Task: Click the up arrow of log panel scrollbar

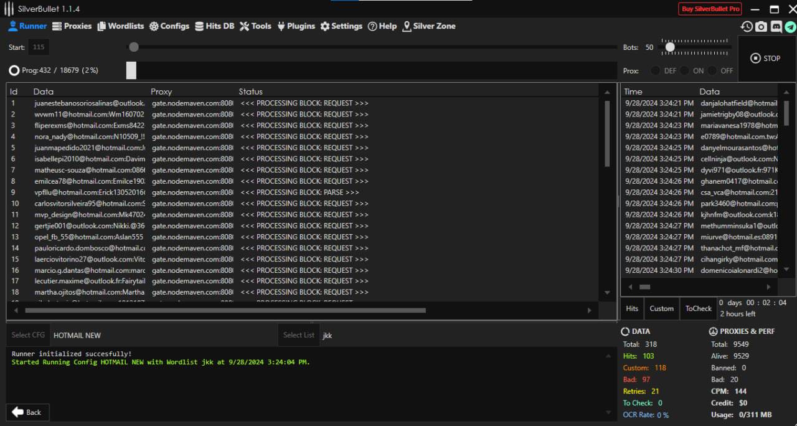Action: [607, 356]
